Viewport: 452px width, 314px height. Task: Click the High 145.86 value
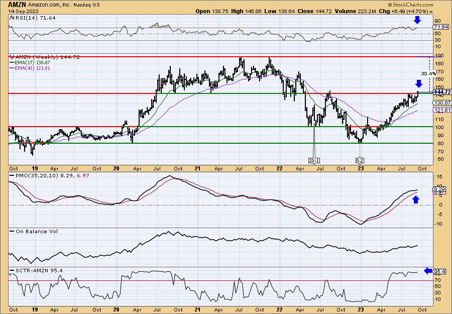pos(246,11)
